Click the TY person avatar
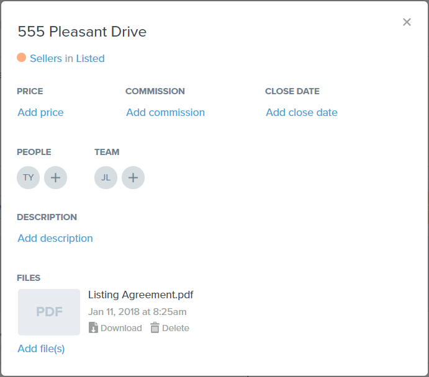 [28, 177]
